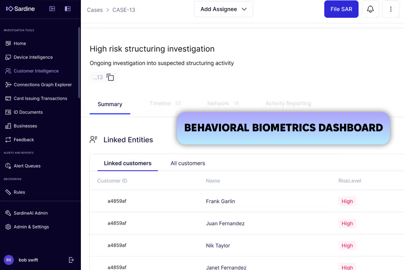Click customer name Frank Garlin
This screenshot has width=404, height=270.
pos(220,201)
